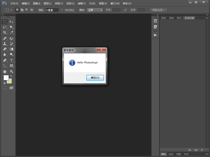Select the Horizontal Type tool
Viewport: 210px width, 157px height.
[11, 60]
